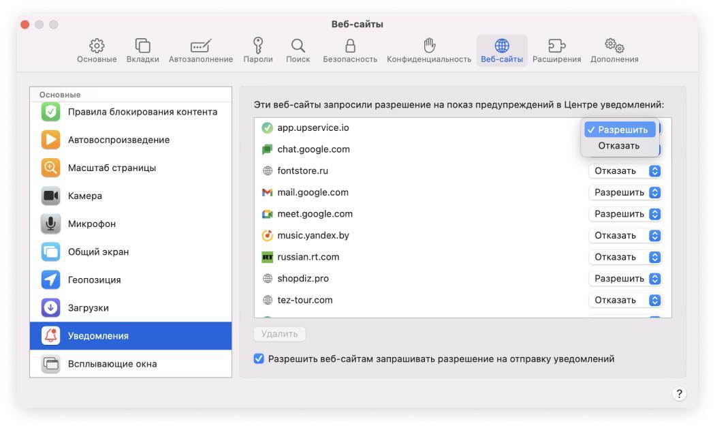Choose Разрешить in the open popup menu

(x=620, y=129)
